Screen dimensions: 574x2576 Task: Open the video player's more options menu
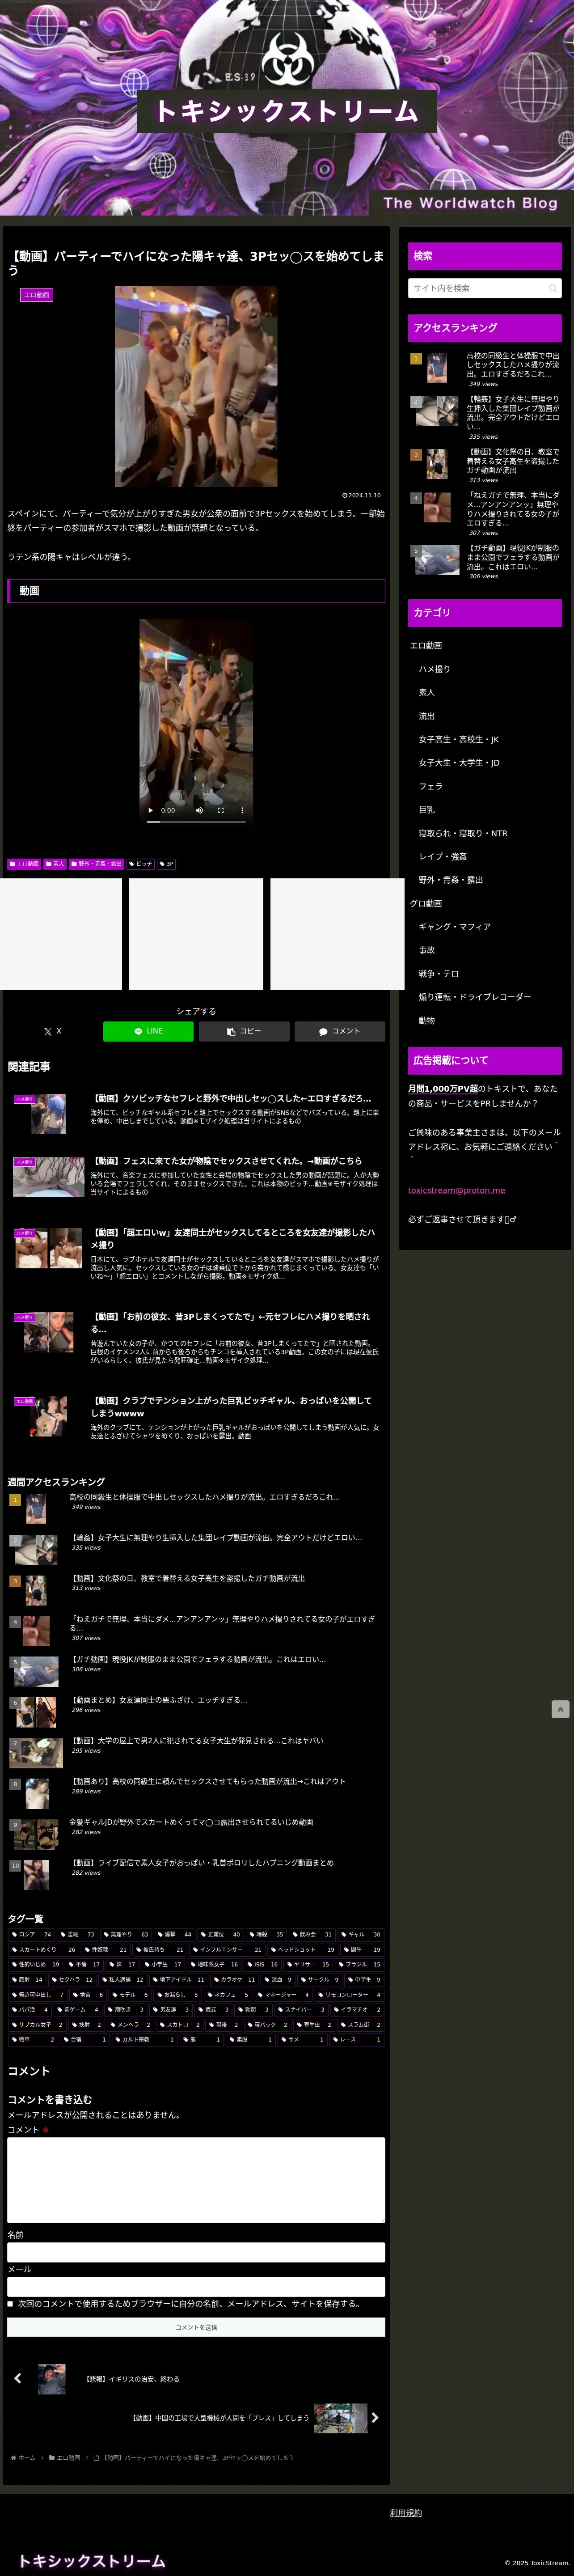242,810
